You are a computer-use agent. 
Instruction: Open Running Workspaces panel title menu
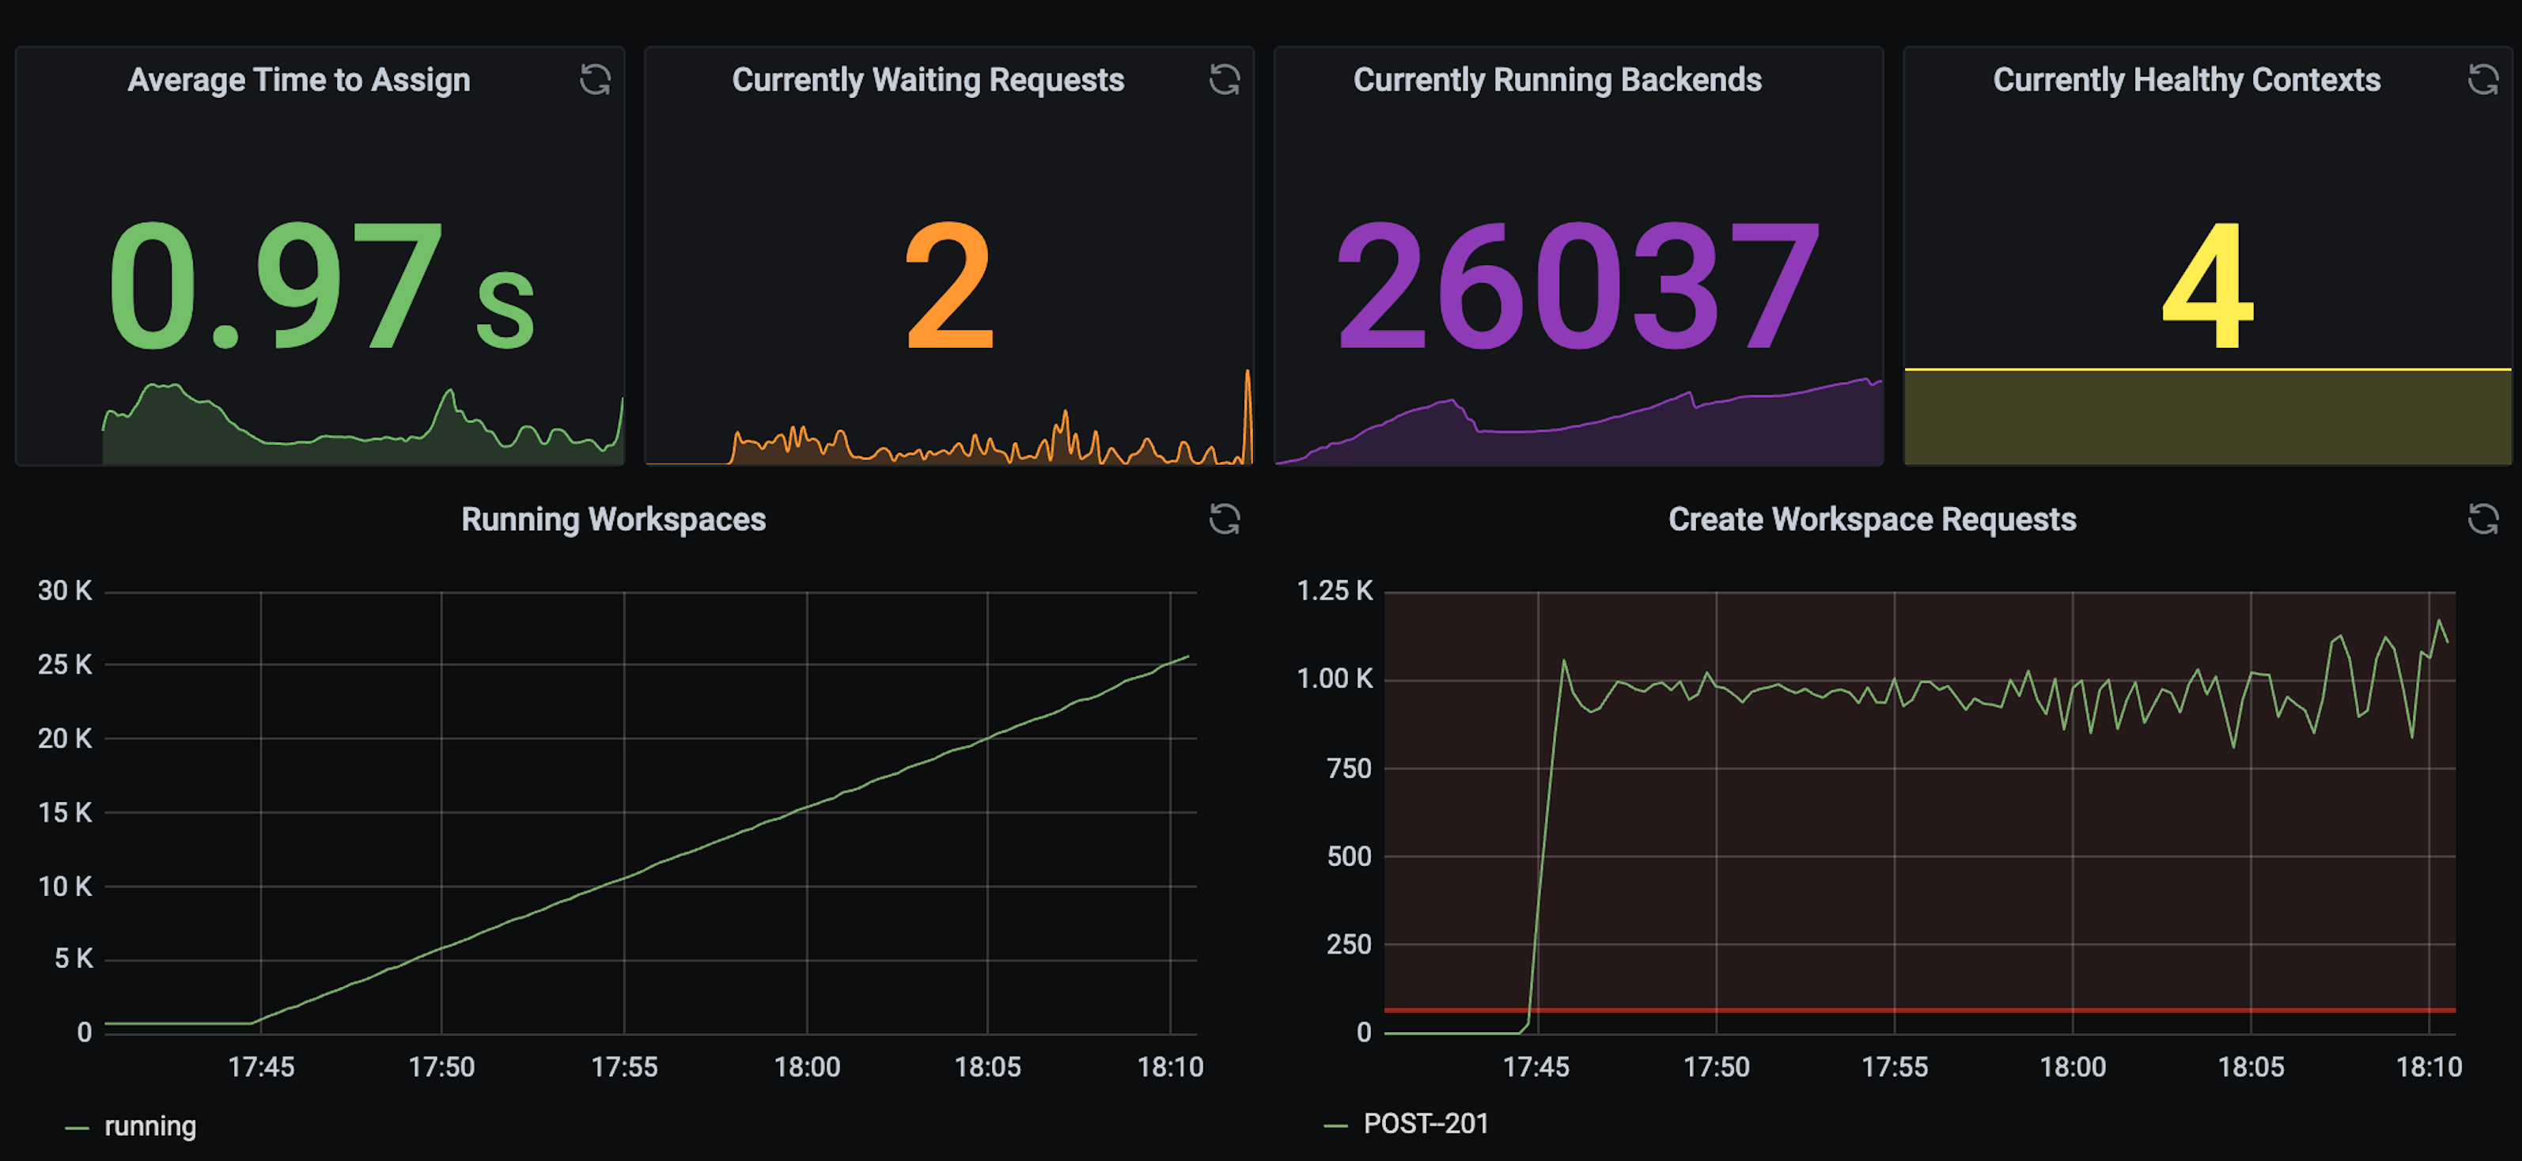613,519
